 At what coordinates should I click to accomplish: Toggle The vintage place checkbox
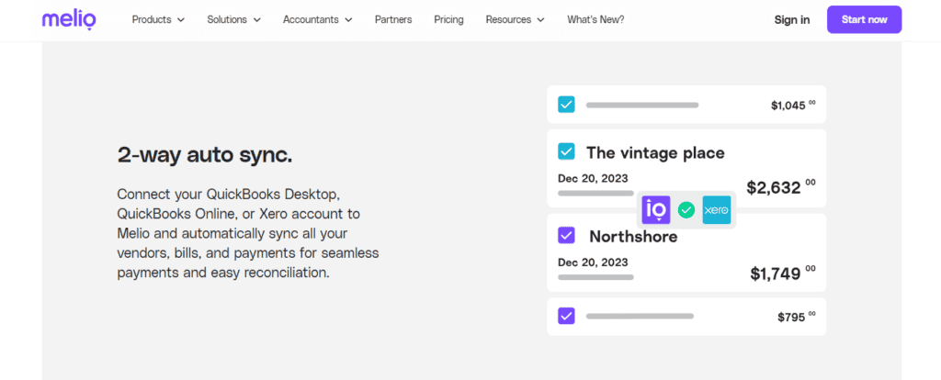(566, 151)
